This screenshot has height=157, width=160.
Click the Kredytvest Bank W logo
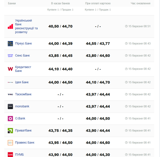[x=10, y=69]
